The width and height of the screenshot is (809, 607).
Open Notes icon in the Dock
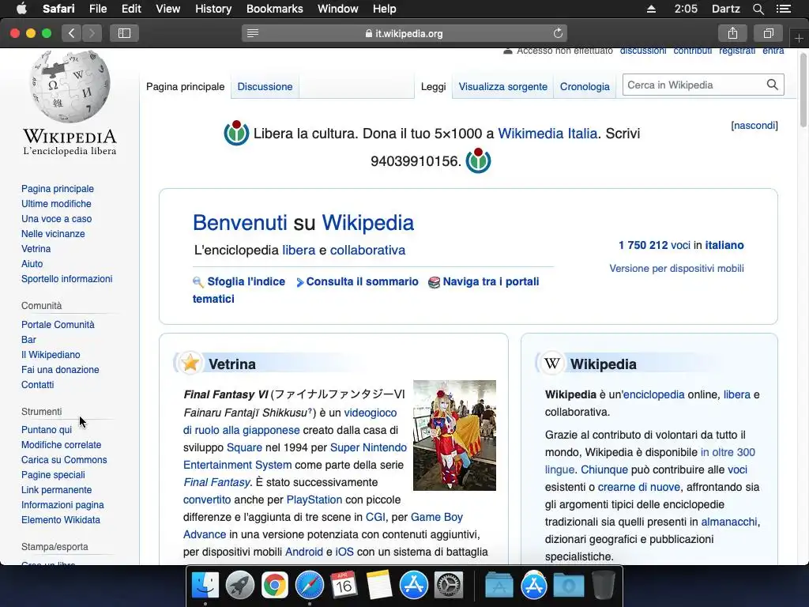(379, 586)
